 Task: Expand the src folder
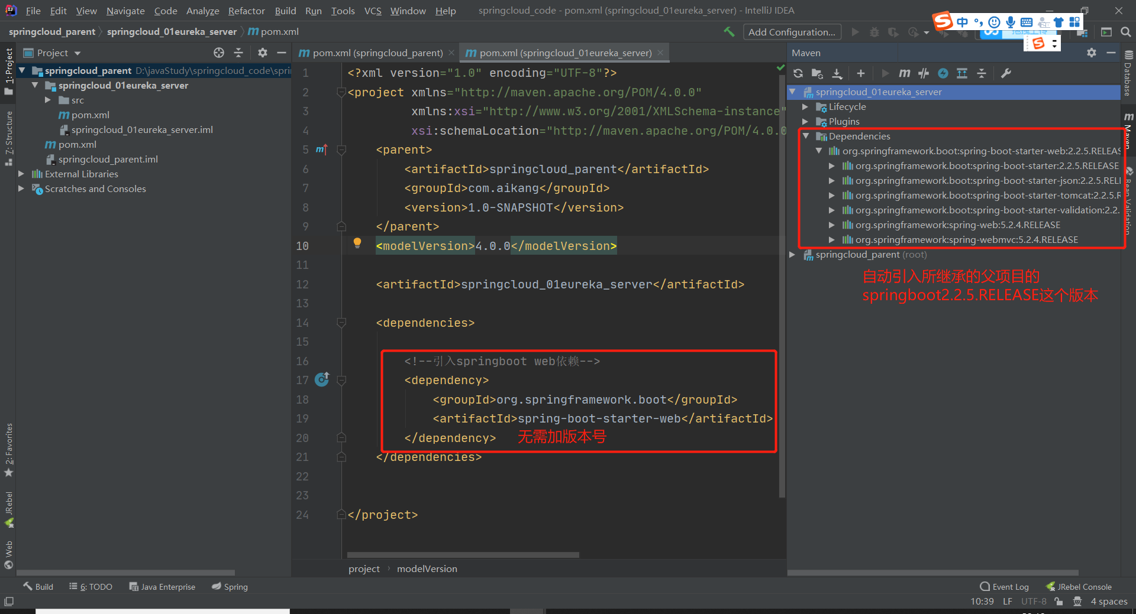pos(48,100)
